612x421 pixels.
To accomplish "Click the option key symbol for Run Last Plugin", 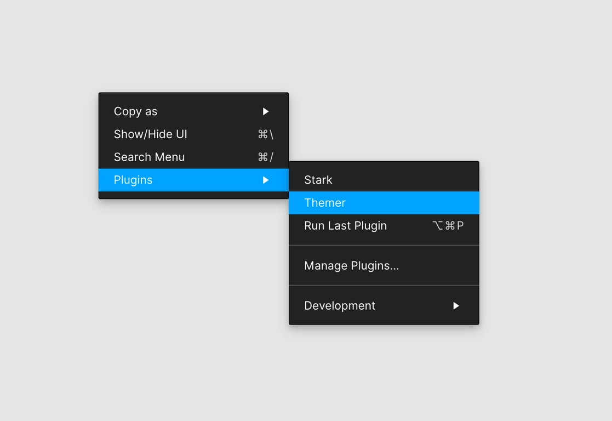I will coord(437,226).
